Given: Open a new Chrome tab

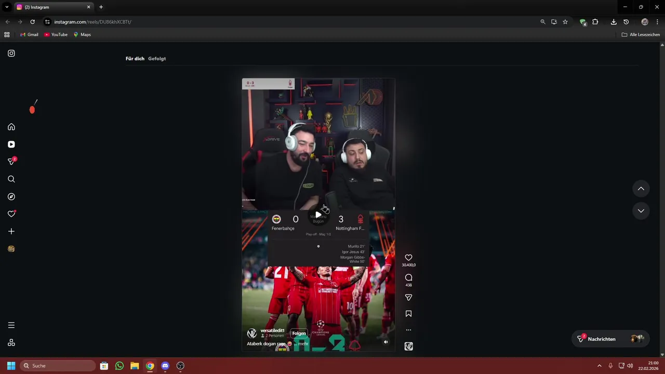Looking at the screenshot, I should pyautogui.click(x=101, y=7).
